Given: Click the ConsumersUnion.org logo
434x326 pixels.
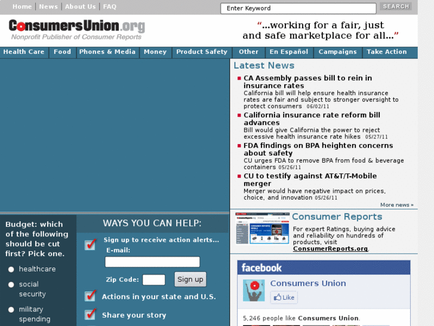Looking at the screenshot, I should pyautogui.click(x=76, y=29).
